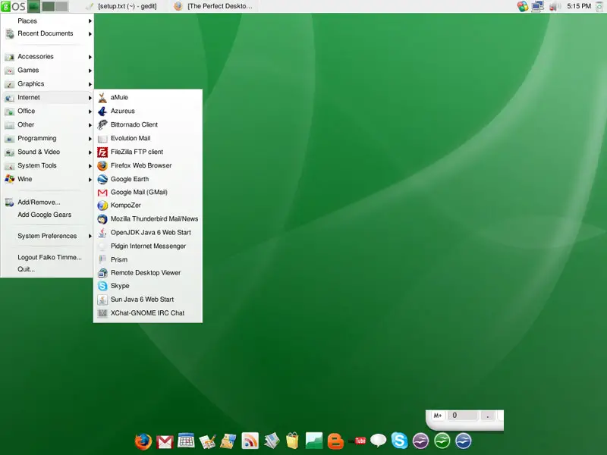
Task: Expand the Games submenu
Action: pos(48,70)
